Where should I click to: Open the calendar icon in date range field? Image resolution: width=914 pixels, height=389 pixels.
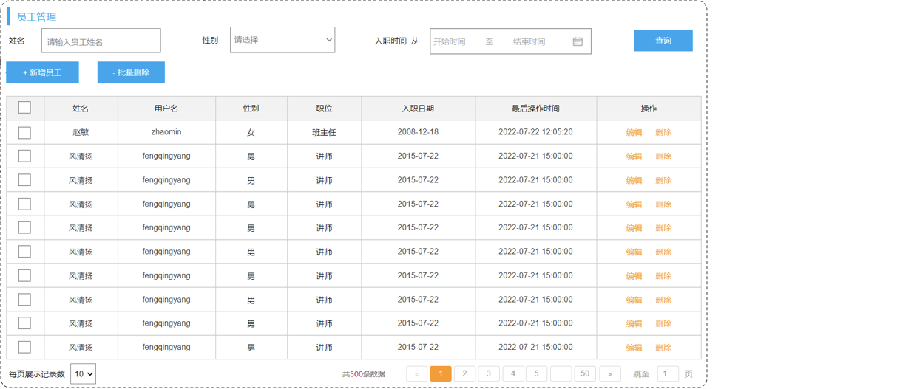pos(578,41)
